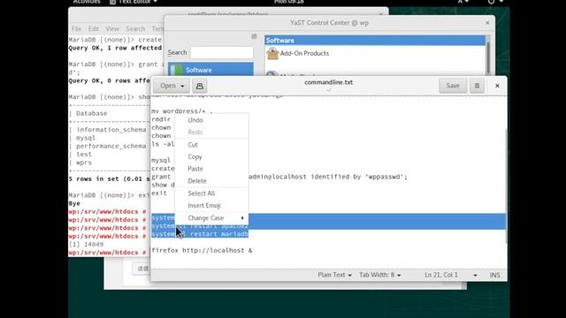
Task: Choose Insert Emoji from context menu
Action: pyautogui.click(x=211, y=206)
